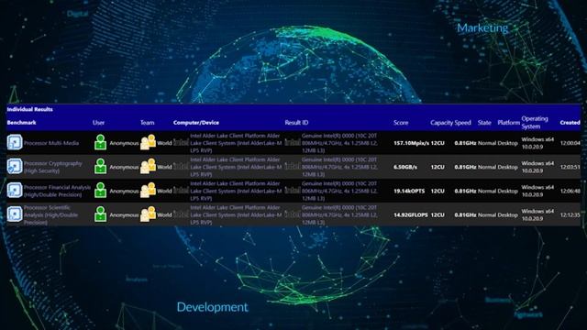This screenshot has width=587, height=330.
Task: Click the yellow team icon in the Multi-Media row
Action: tap(148, 143)
